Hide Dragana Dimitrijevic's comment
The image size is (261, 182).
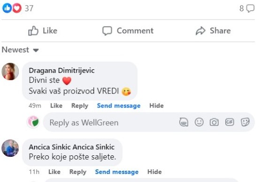pyautogui.click(x=156, y=106)
